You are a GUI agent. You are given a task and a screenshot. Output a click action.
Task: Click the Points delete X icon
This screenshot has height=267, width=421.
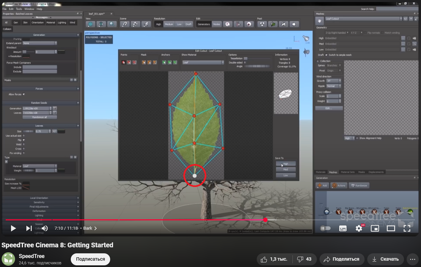[x=129, y=62]
